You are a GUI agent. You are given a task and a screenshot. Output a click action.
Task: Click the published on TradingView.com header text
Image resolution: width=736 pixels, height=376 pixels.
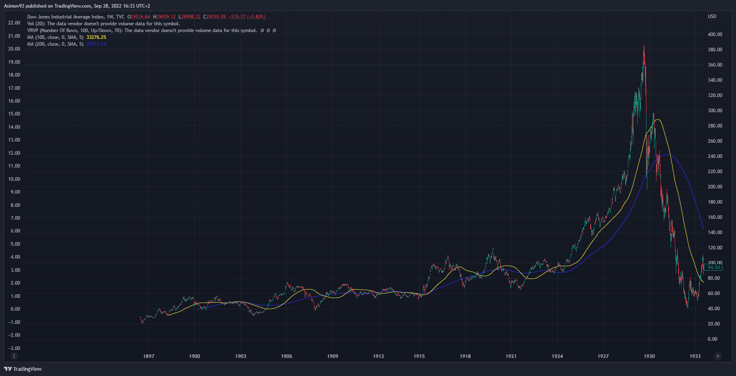[x=77, y=6]
